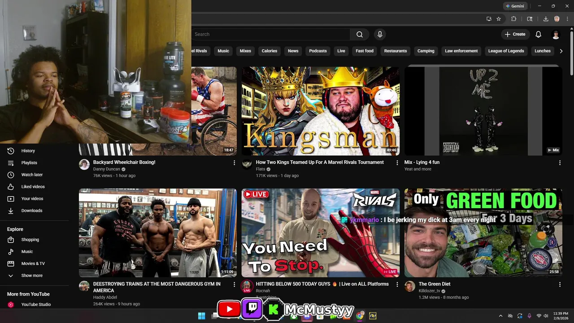The image size is (574, 323).
Task: Select the Podcasts category chip
Action: point(318,51)
